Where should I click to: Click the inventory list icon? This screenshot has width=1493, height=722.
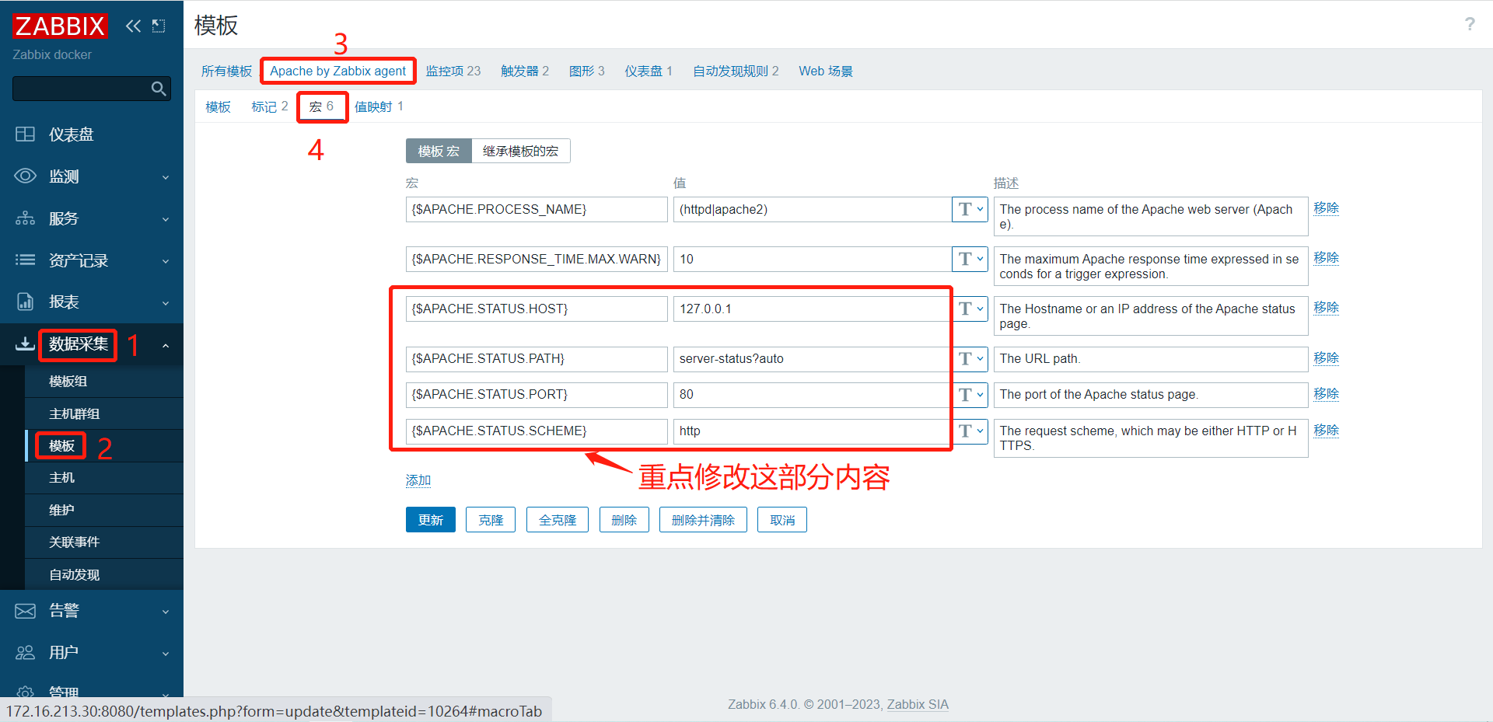[25, 260]
